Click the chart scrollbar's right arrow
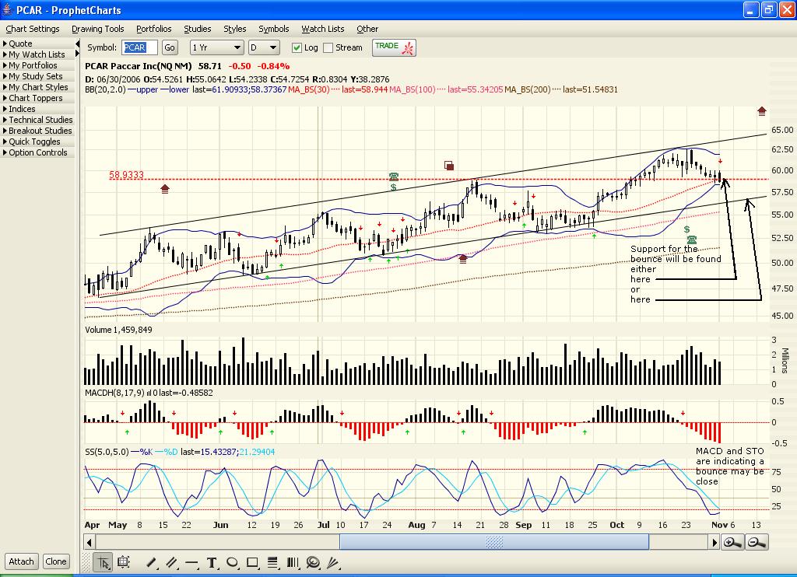 [714, 543]
